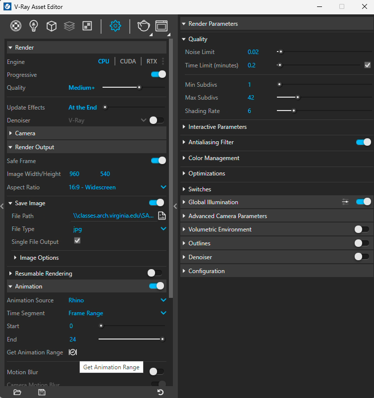This screenshot has width=374, height=398.
Task: Expand the Color Management section
Action: point(214,158)
